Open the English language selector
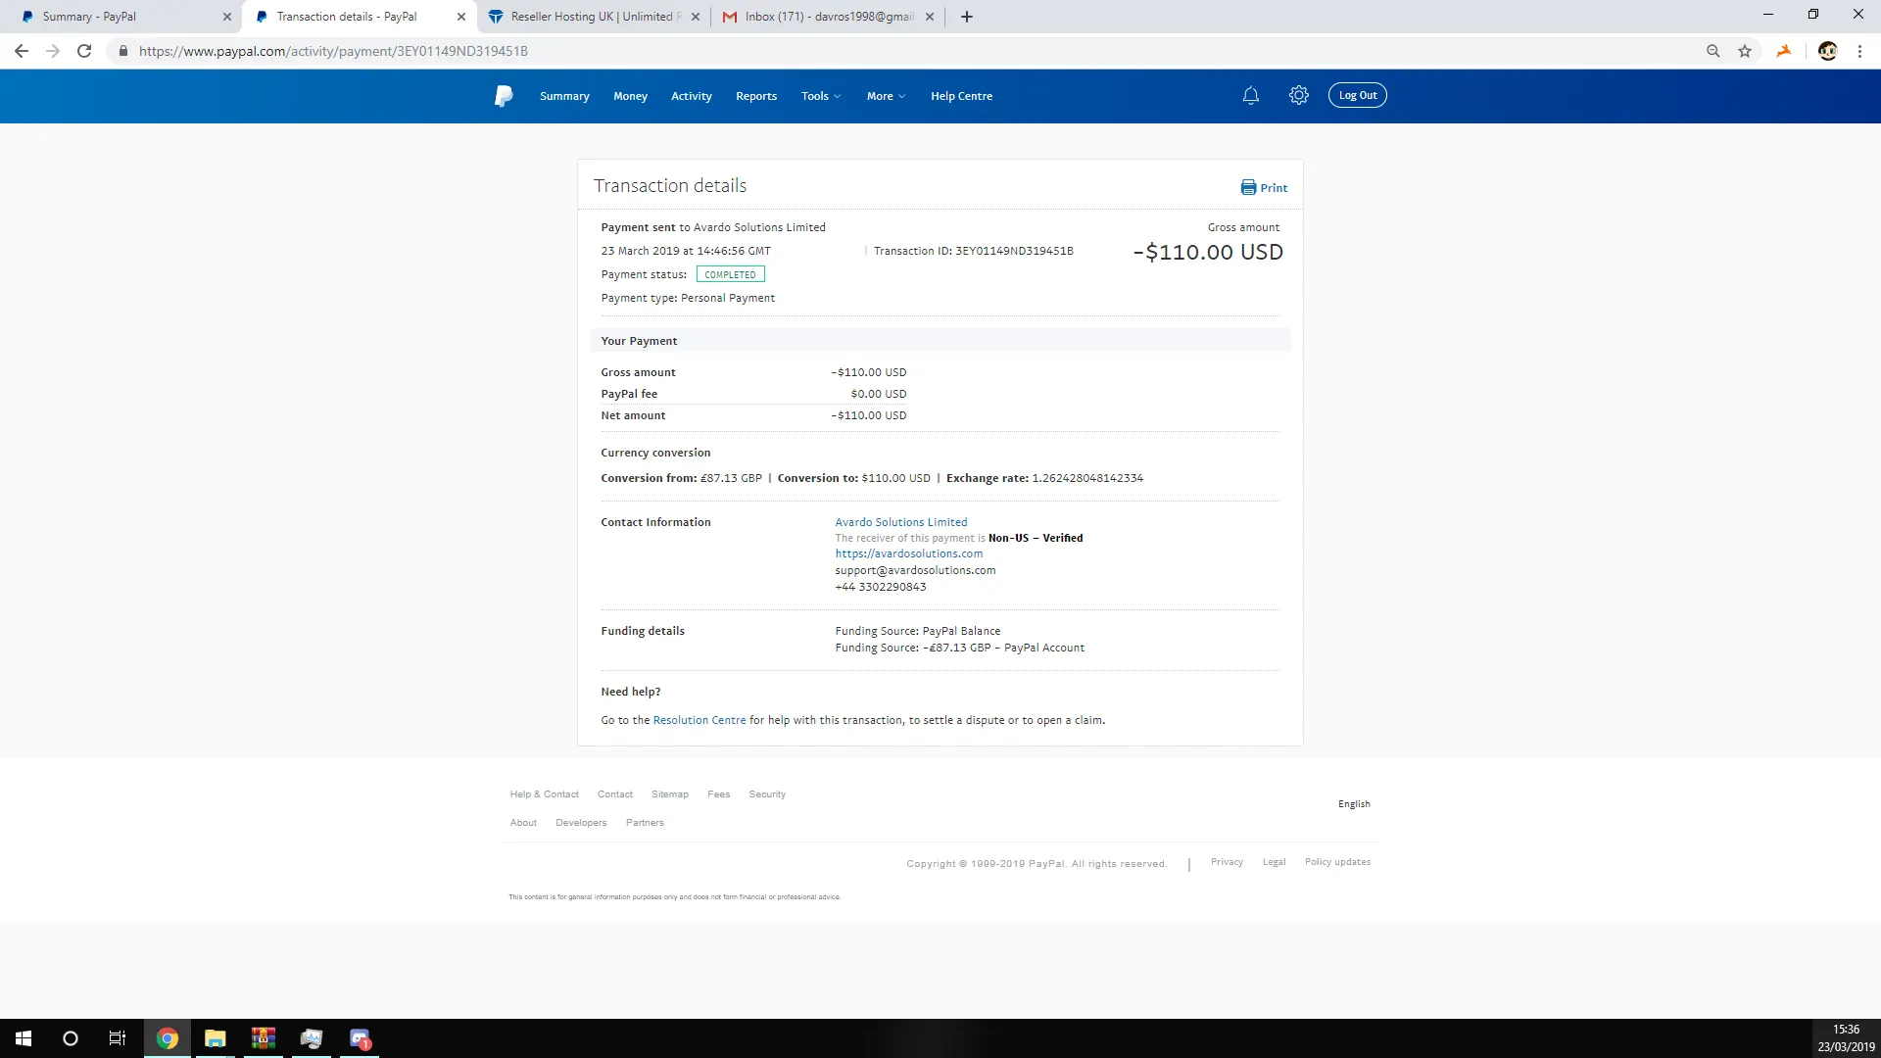Screen dimensions: 1881x1058 coord(1354,804)
